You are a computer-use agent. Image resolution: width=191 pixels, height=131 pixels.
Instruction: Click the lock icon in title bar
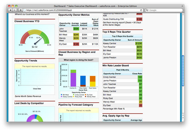[x=182, y=6]
